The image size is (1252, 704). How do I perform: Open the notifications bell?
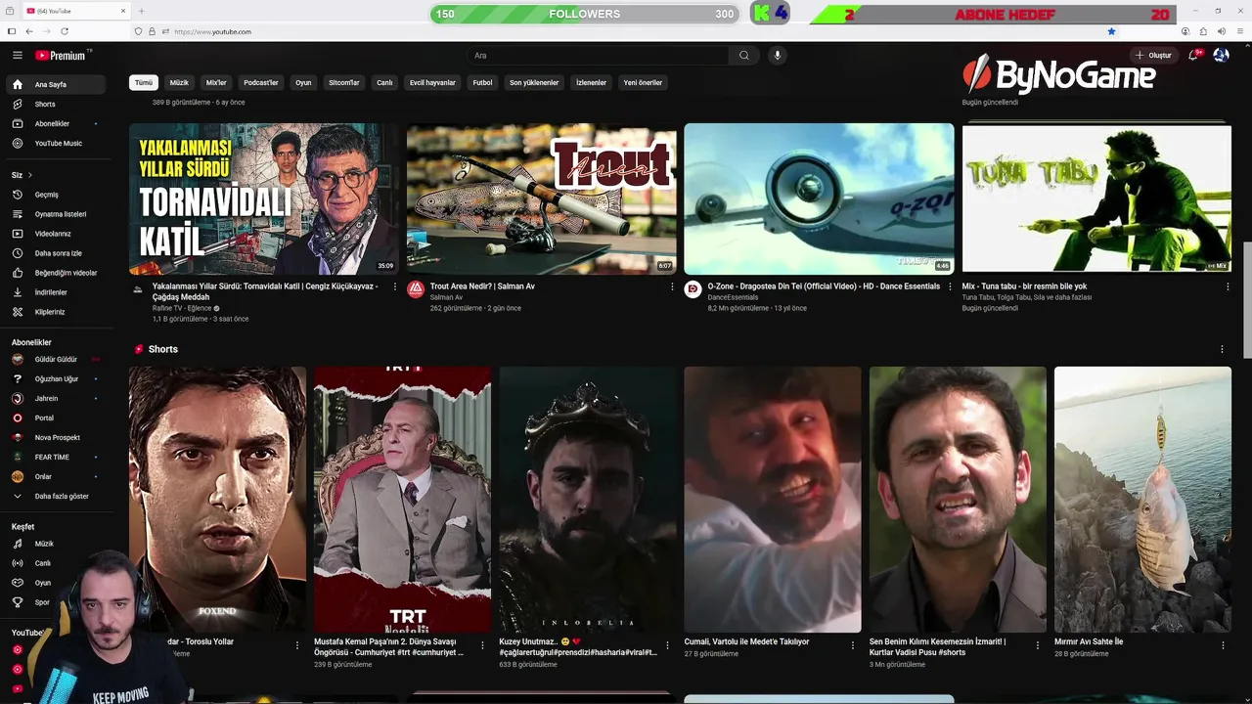click(1193, 56)
